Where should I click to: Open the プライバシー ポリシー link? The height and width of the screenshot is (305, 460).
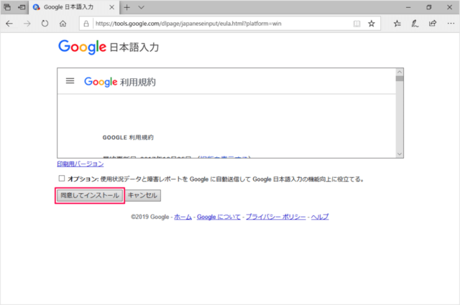[x=276, y=217]
